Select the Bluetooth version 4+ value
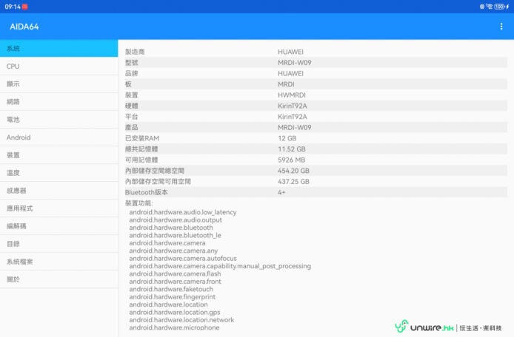The height and width of the screenshot is (337, 514). pyautogui.click(x=281, y=192)
